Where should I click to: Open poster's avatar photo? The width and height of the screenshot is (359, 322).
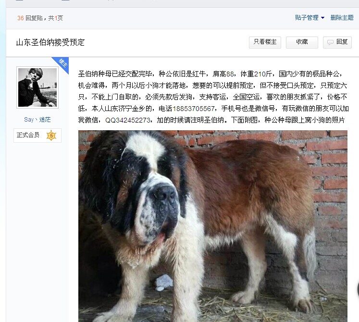[x=37, y=87]
